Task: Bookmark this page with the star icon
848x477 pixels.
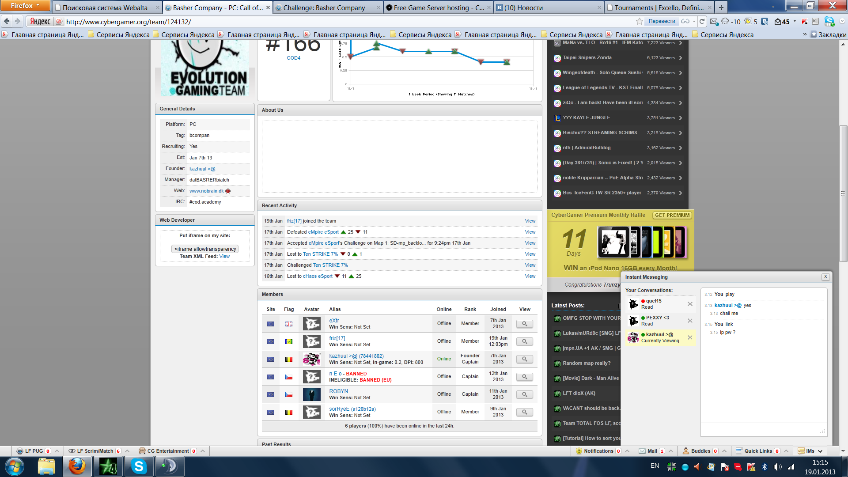Action: pos(639,21)
